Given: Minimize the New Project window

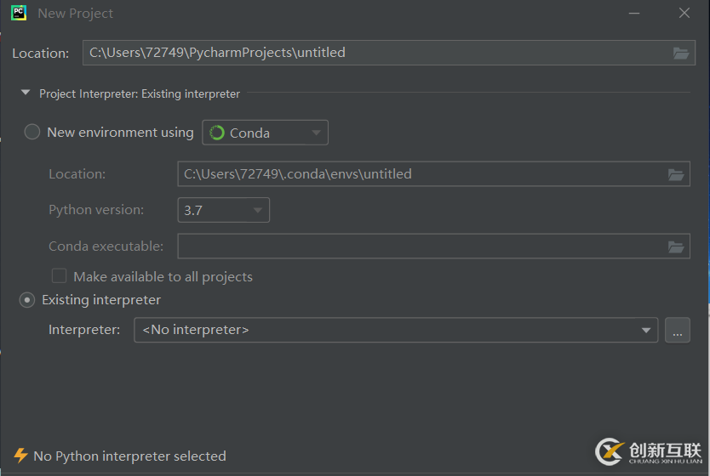Looking at the screenshot, I should click(x=634, y=13).
